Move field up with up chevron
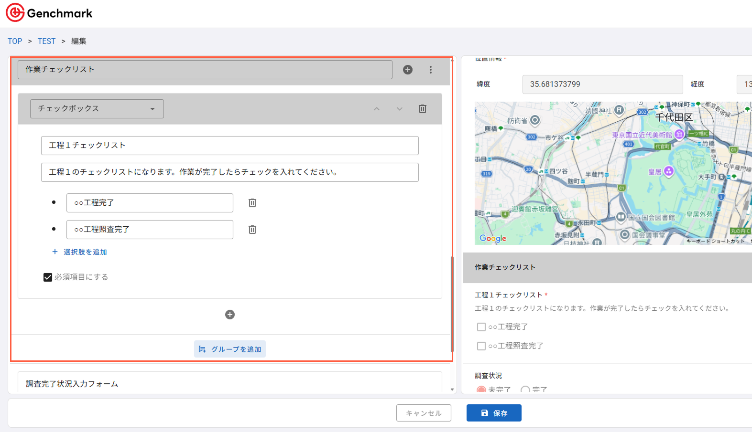752x432 pixels. pos(377,109)
